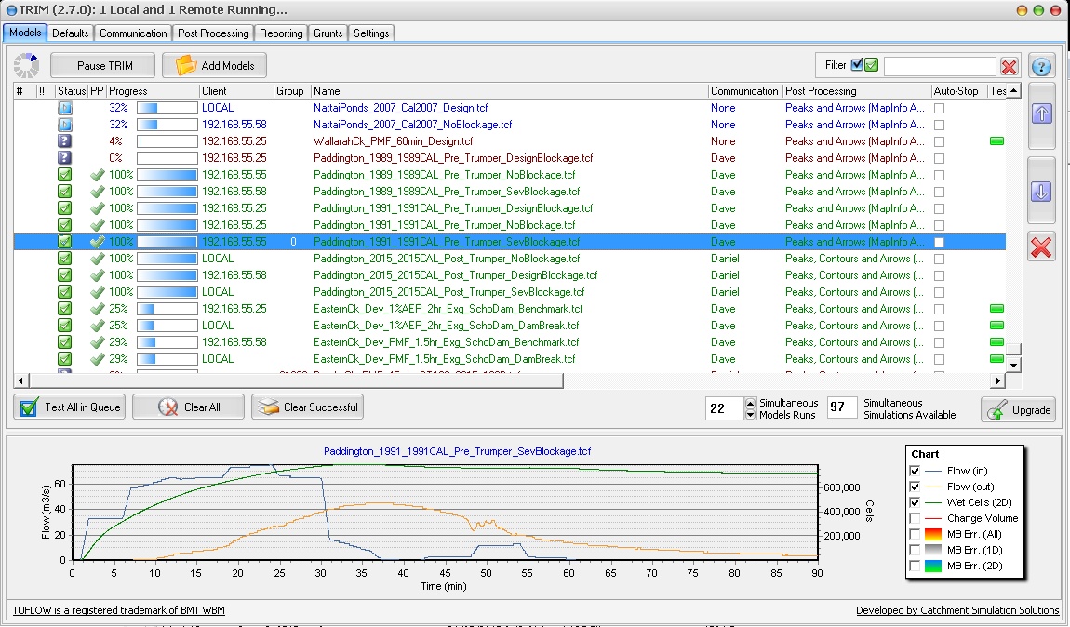This screenshot has width=1070, height=627.
Task: Click Clear Successful button
Action: (x=307, y=407)
